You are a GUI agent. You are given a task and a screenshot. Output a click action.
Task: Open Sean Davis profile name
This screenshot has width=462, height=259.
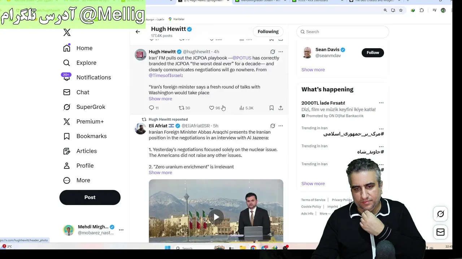(327, 50)
